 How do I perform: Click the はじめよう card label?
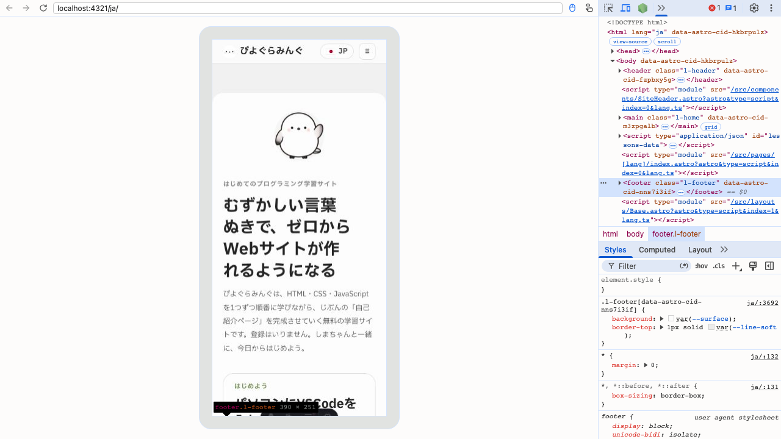pos(251,386)
